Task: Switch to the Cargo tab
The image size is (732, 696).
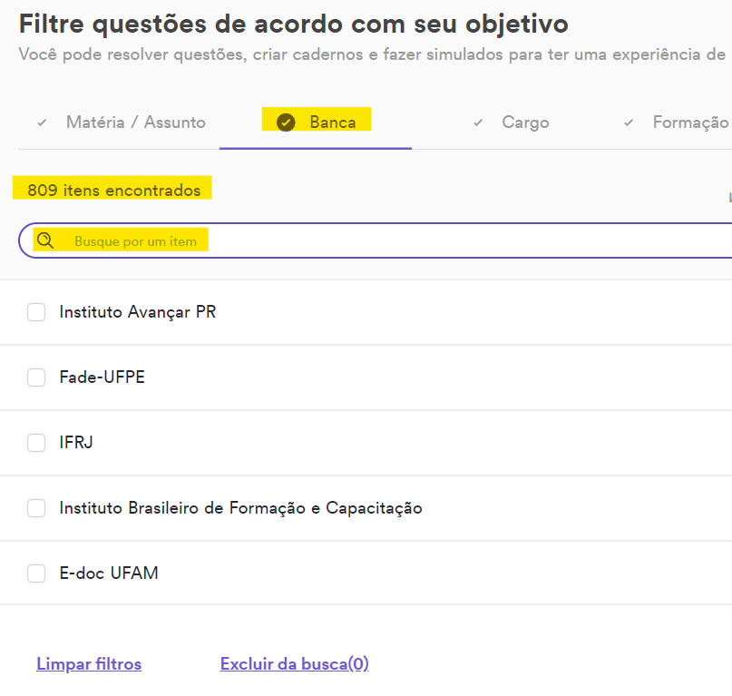Action: pyautogui.click(x=525, y=123)
